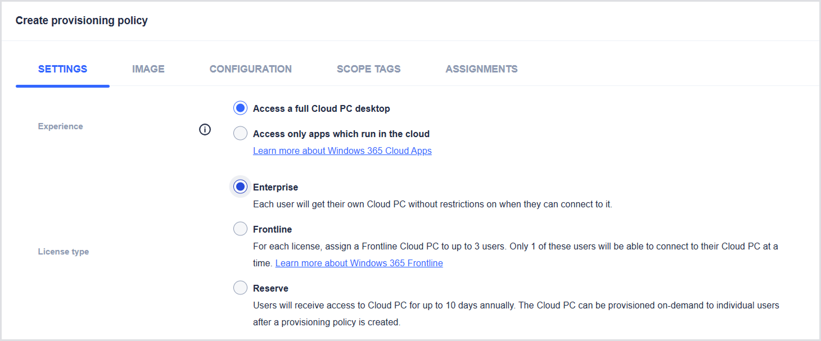Open the Scope Tags tab
This screenshot has width=821, height=341.
tap(368, 69)
